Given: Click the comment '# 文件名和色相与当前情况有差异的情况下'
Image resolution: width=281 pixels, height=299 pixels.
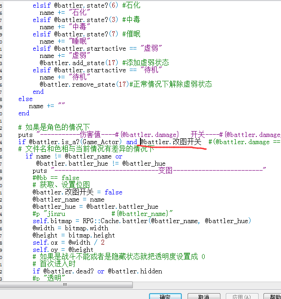Looking at the screenshot, I should 86,149.
